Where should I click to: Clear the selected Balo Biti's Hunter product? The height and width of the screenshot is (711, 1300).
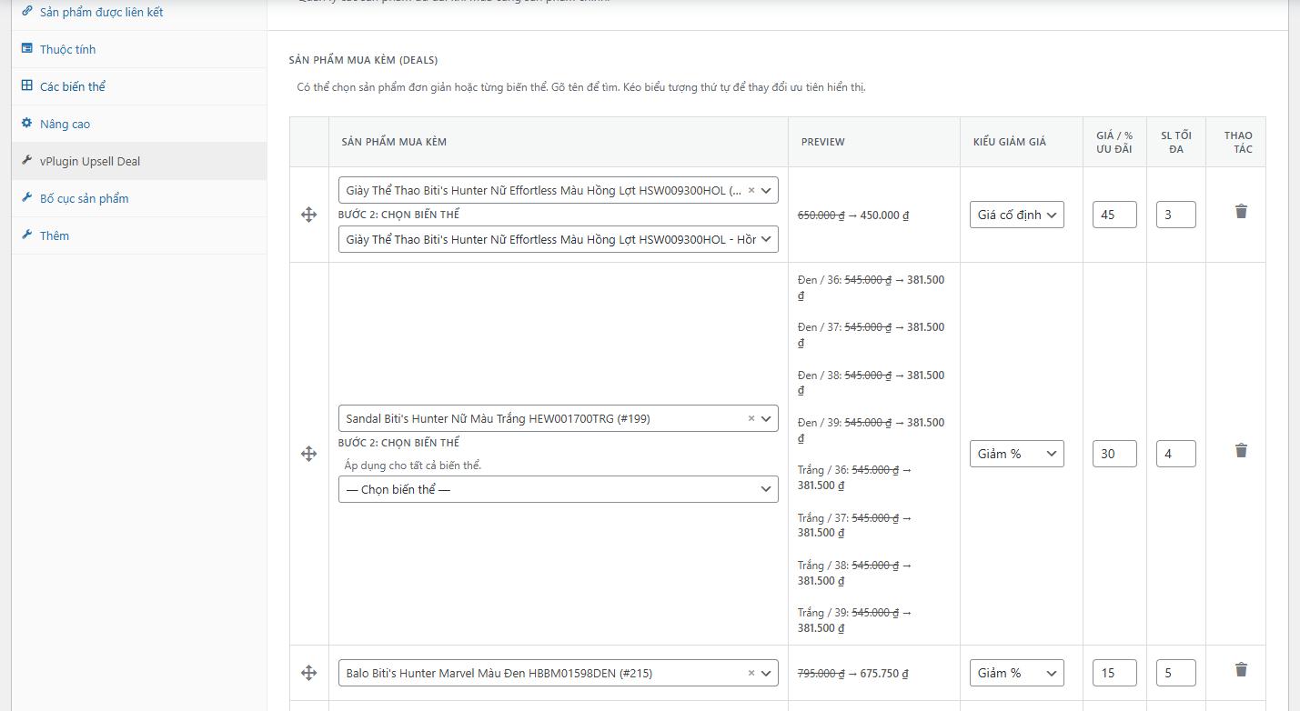pyautogui.click(x=751, y=674)
